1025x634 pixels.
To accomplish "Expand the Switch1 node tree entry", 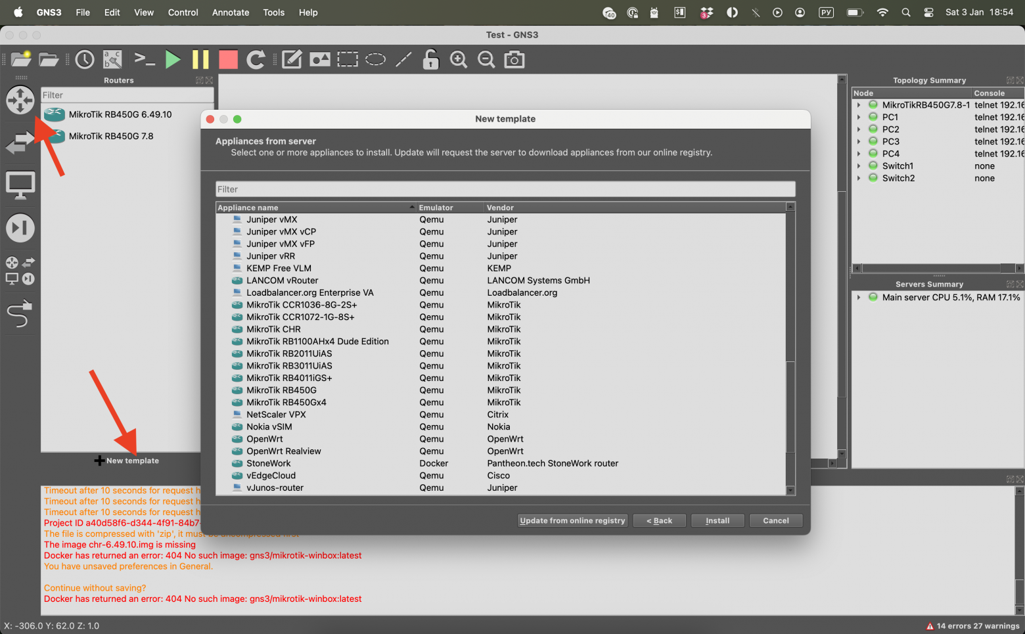I will [x=859, y=166].
